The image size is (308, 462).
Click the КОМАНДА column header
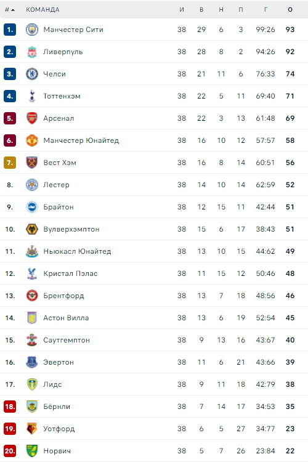(43, 10)
